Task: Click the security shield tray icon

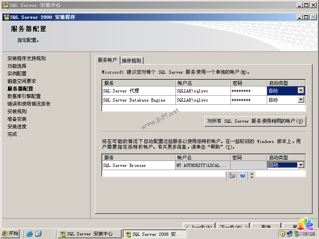Action: click(x=282, y=234)
